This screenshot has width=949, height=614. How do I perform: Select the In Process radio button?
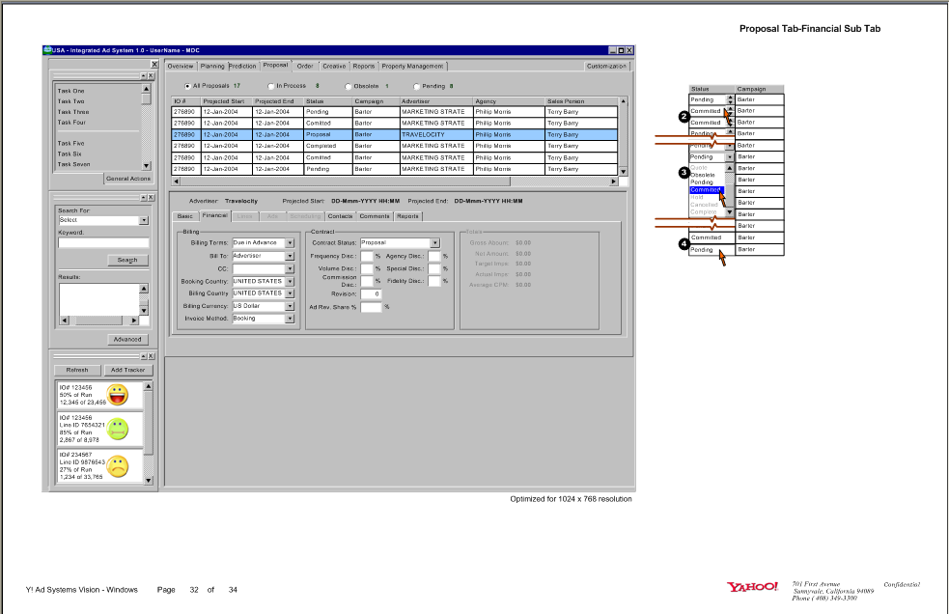tap(271, 86)
